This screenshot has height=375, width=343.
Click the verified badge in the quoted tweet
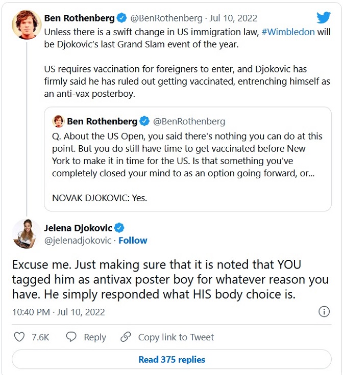pos(144,122)
